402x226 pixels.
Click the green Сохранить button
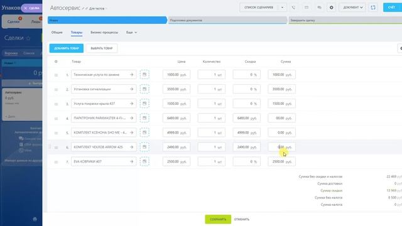tap(218, 219)
